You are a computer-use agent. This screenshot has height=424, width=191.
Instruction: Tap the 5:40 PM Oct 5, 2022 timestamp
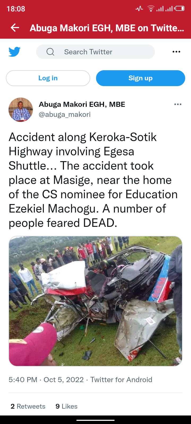pyautogui.click(x=46, y=380)
